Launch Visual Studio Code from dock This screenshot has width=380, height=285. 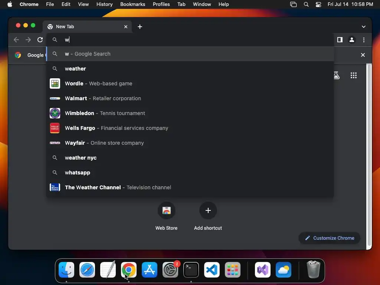click(212, 270)
